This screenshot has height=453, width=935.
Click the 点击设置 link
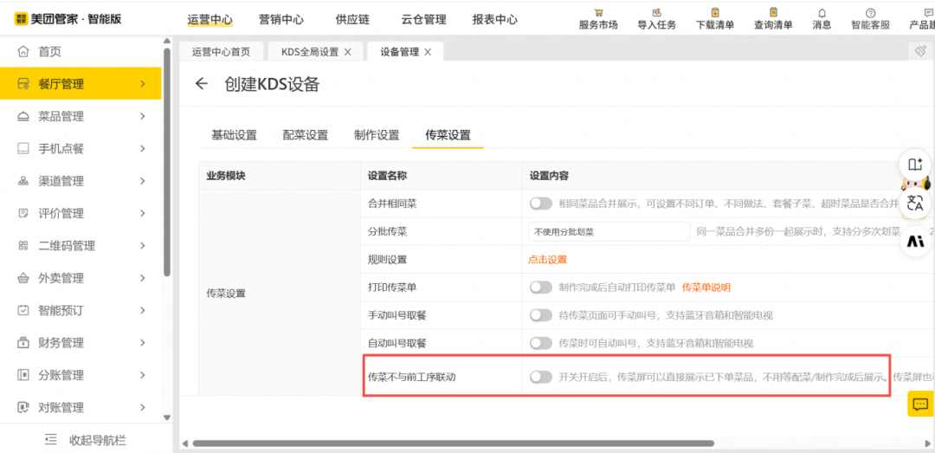point(547,260)
